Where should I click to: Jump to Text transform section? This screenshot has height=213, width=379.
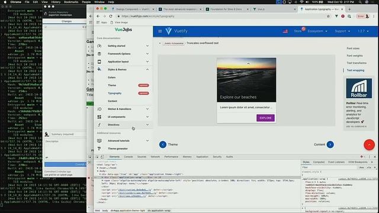(356, 63)
